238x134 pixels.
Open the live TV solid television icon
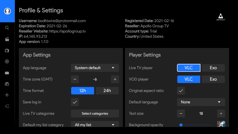click(x=7, y=73)
